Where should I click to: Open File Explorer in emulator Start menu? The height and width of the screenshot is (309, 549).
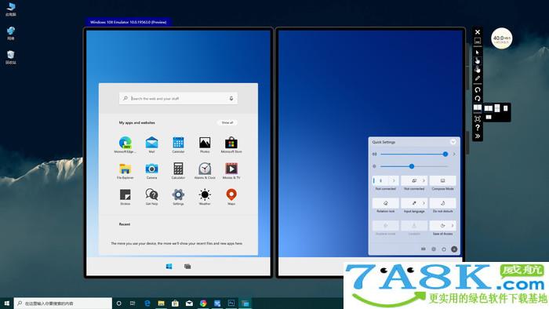click(125, 169)
